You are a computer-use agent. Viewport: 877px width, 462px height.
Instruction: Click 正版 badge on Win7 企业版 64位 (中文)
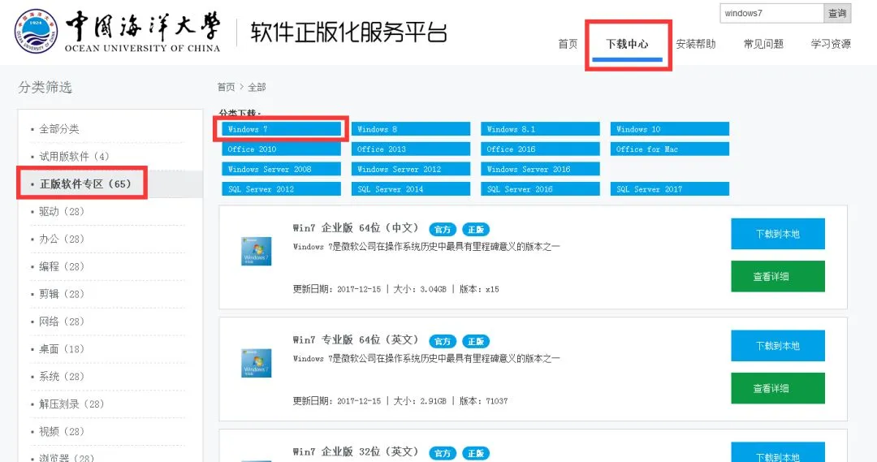[476, 229]
